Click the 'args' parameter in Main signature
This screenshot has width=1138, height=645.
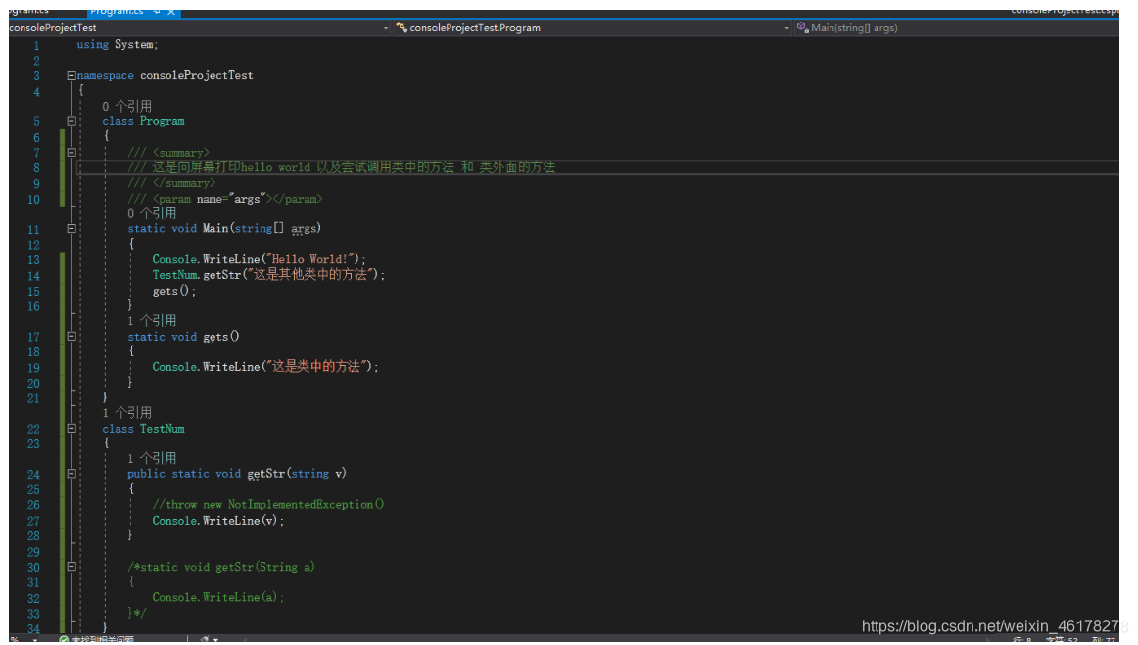(305, 229)
